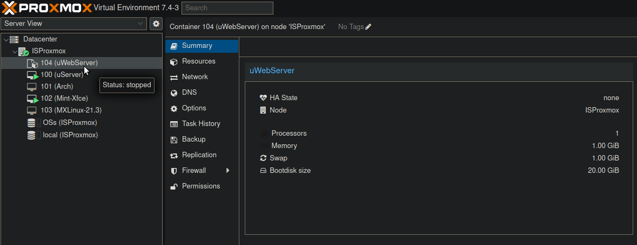Click the Options gear icon
Screen dimensions: 637x245
[x=174, y=109]
